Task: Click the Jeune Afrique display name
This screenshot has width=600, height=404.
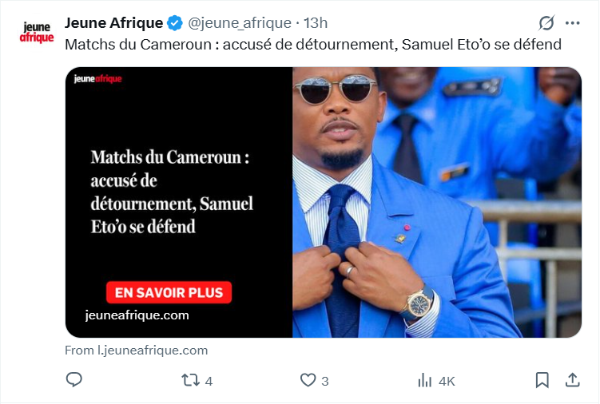Action: click(x=113, y=22)
